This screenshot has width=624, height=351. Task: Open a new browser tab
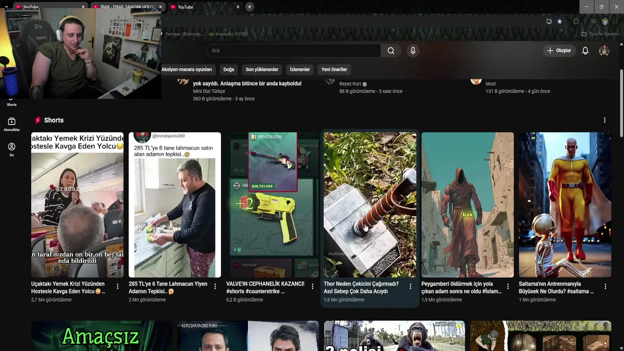[249, 7]
